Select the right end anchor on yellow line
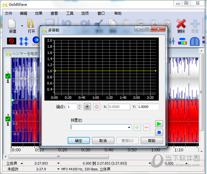This screenshot has width=207, height=174. (156, 71)
